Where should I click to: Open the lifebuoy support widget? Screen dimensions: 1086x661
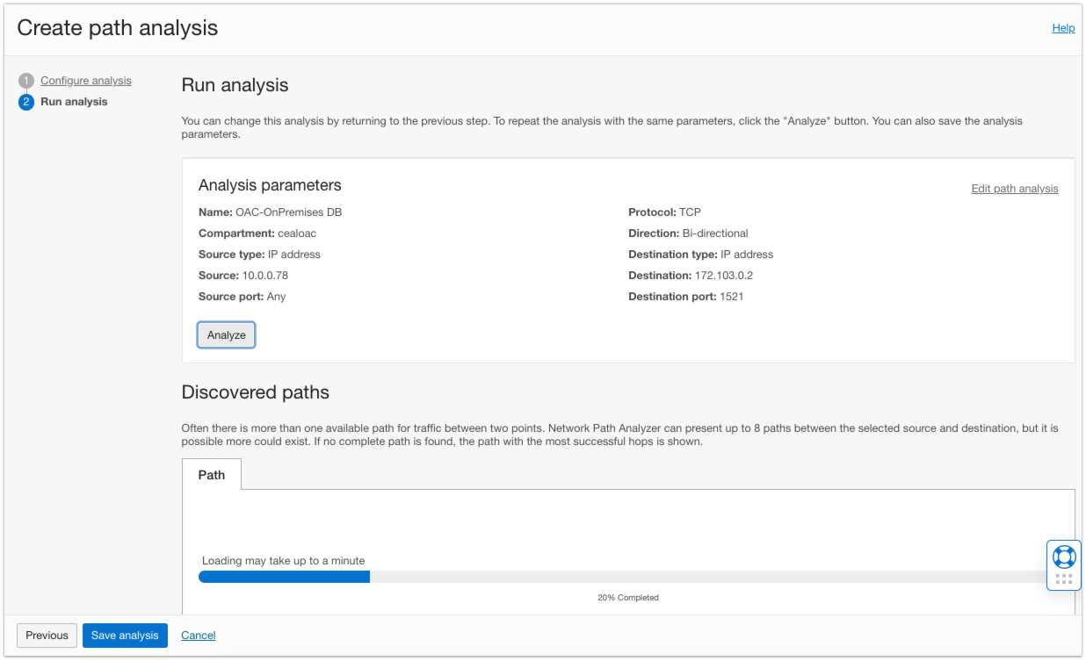1063,557
